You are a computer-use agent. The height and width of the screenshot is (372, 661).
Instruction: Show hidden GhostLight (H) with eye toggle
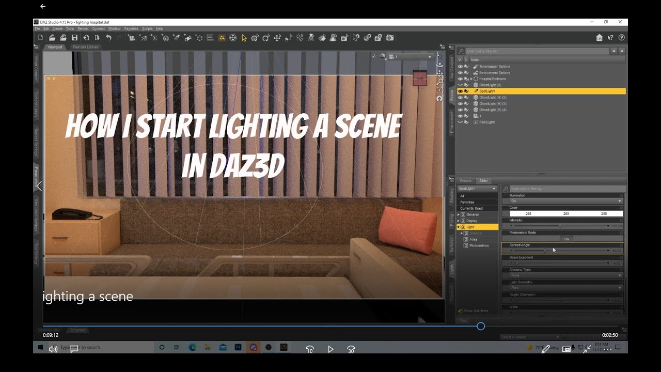460,85
